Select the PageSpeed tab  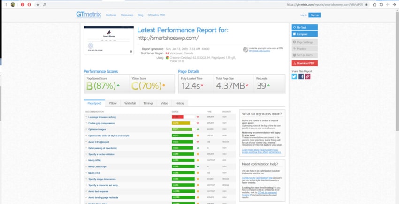94,103
